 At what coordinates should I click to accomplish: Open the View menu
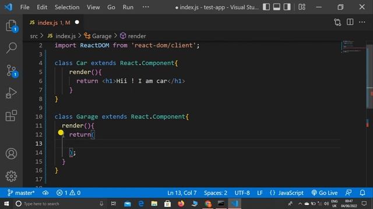[x=93, y=7]
